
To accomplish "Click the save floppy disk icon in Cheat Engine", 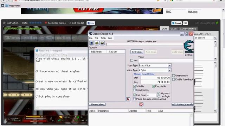I will [x=102, y=43].
